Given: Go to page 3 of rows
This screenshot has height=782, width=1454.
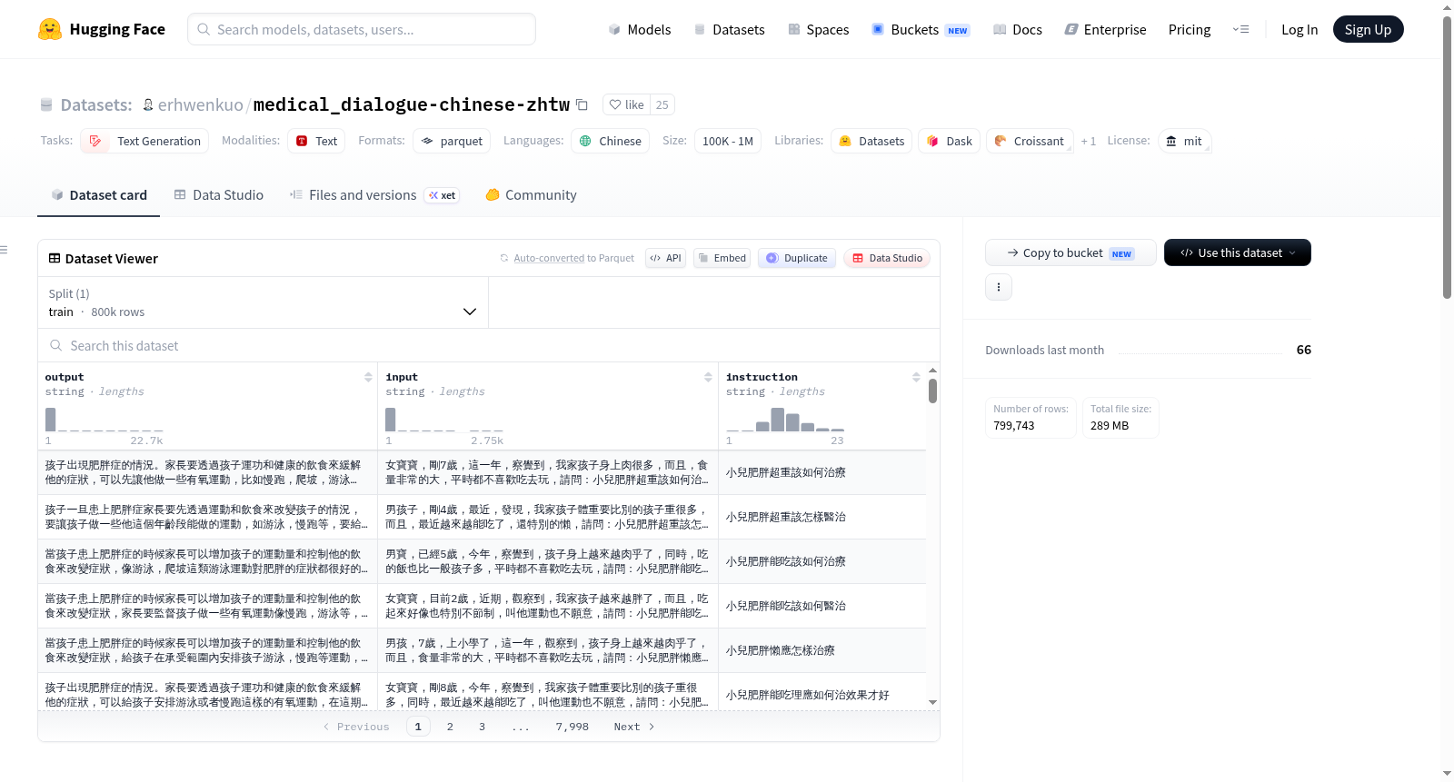Looking at the screenshot, I should pos(482,727).
